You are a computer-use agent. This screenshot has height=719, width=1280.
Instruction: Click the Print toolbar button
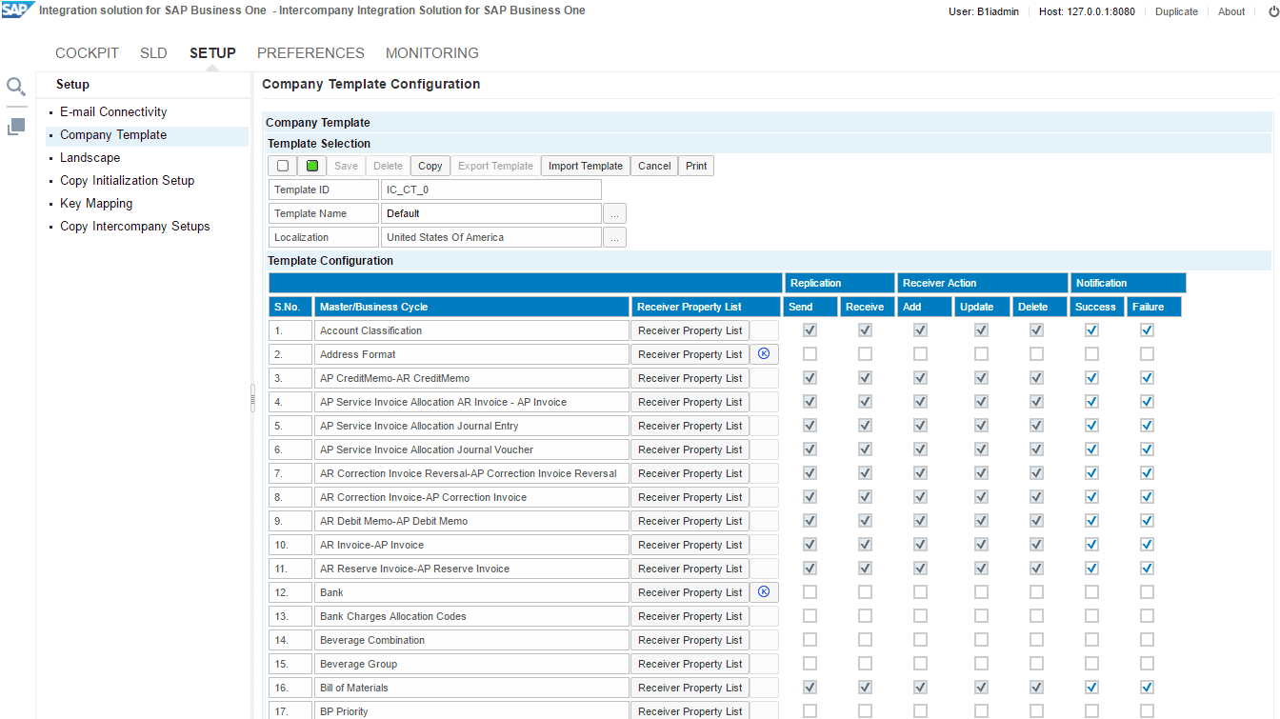[696, 166]
